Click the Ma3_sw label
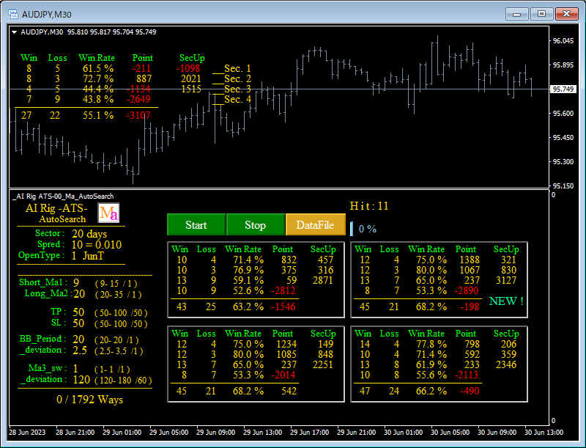586x448 pixels. click(x=48, y=368)
